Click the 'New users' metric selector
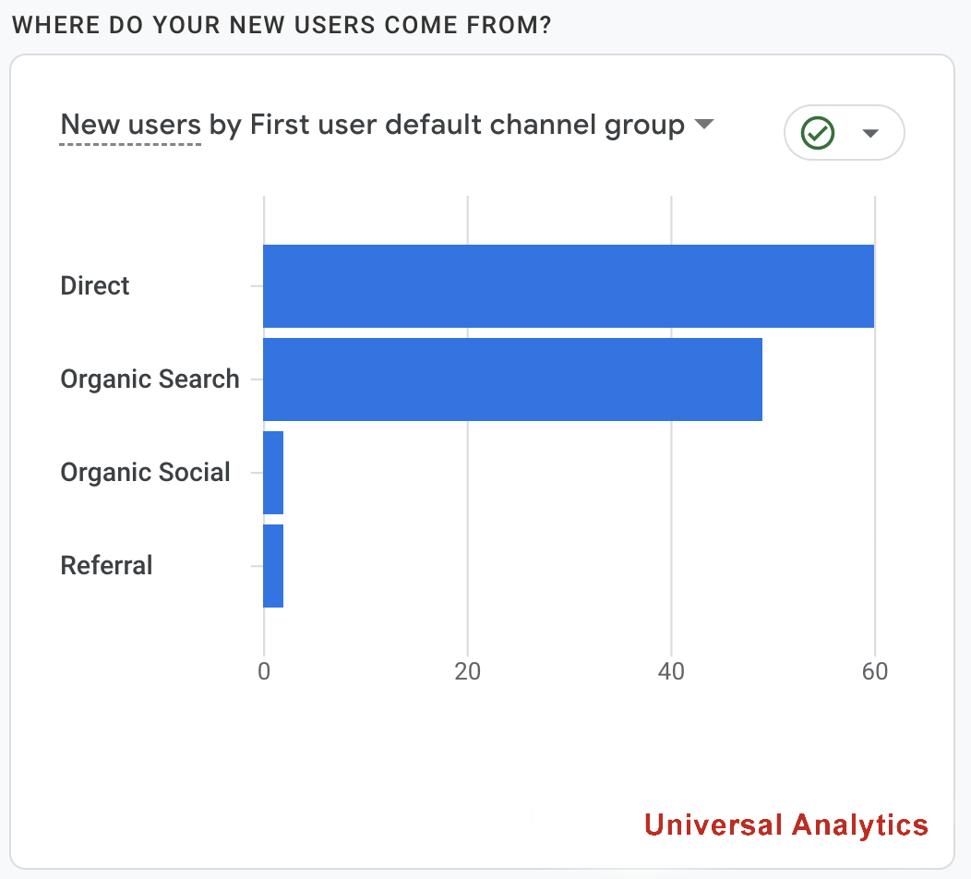The image size is (971, 879). tap(130, 125)
